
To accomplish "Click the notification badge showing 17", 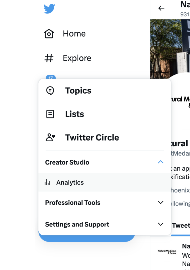I will click(x=50, y=78).
